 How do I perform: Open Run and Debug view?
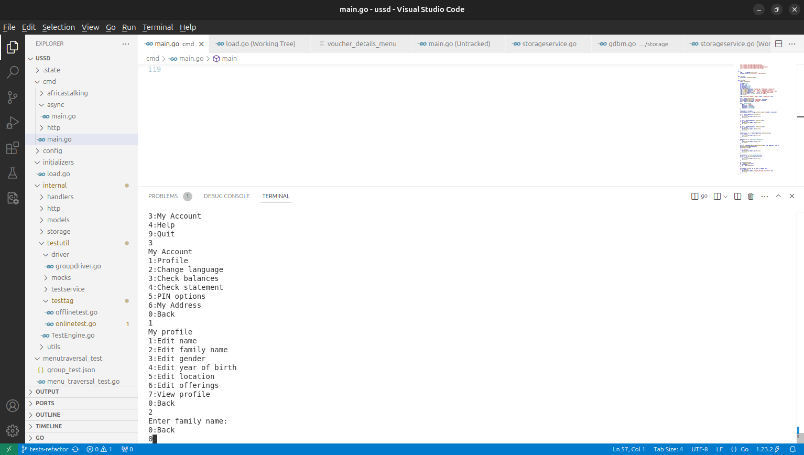pyautogui.click(x=13, y=123)
